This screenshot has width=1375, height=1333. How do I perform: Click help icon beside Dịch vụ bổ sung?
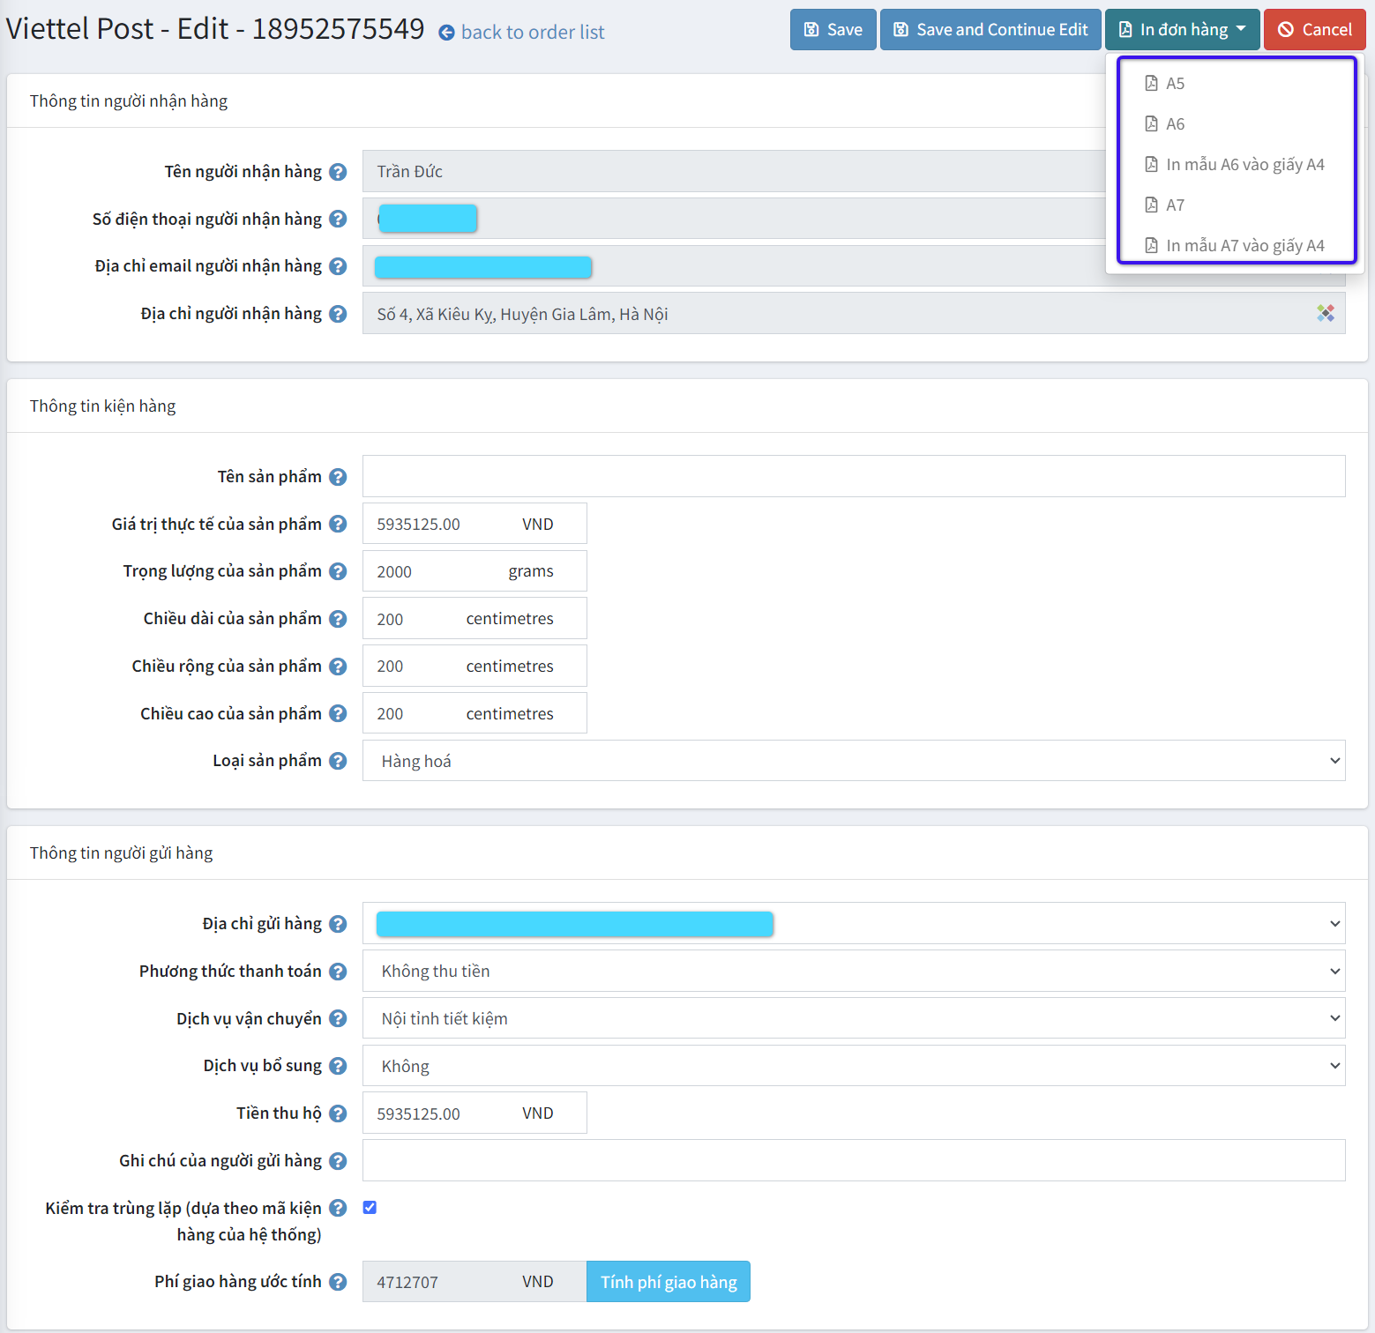[338, 1066]
